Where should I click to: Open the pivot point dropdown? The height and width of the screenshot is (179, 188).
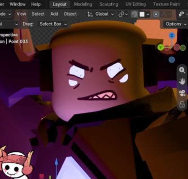click(x=123, y=14)
